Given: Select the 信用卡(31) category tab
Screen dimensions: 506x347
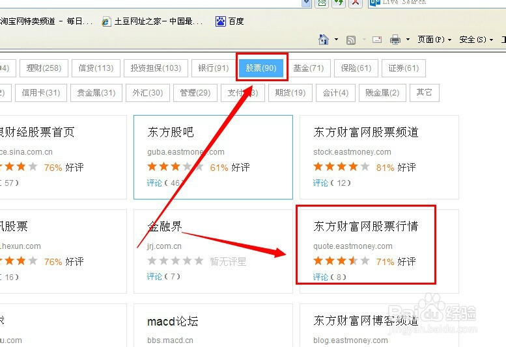Looking at the screenshot, I should click(41, 93).
